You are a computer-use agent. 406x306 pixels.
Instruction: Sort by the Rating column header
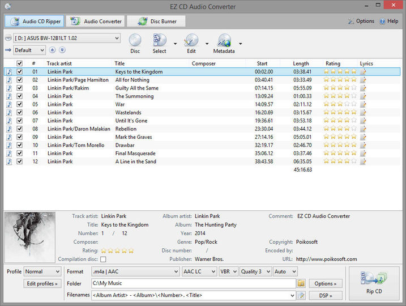pyautogui.click(x=333, y=63)
